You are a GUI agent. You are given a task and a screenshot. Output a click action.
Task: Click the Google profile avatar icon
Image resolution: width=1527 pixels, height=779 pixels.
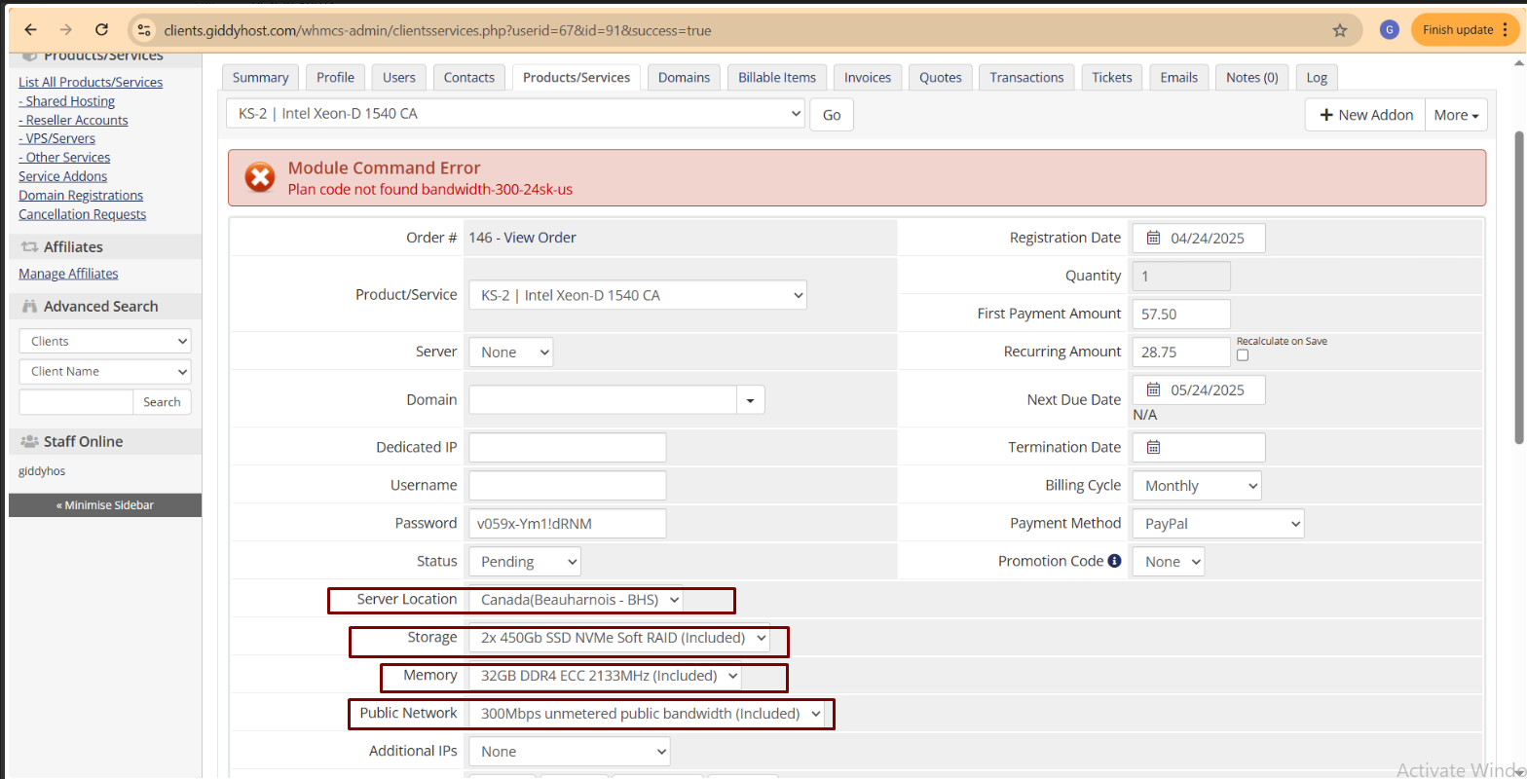[x=1390, y=30]
